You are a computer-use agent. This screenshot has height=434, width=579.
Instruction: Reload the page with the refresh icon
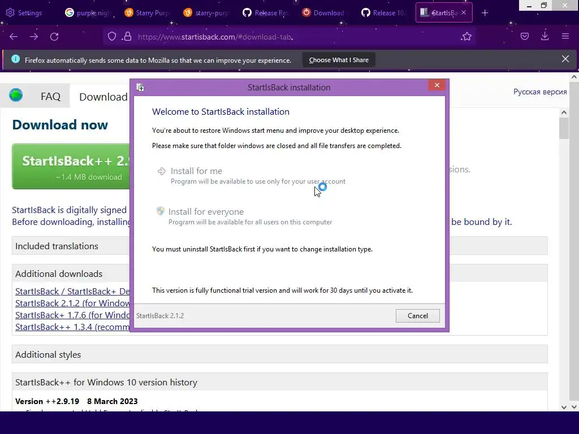[x=54, y=37]
